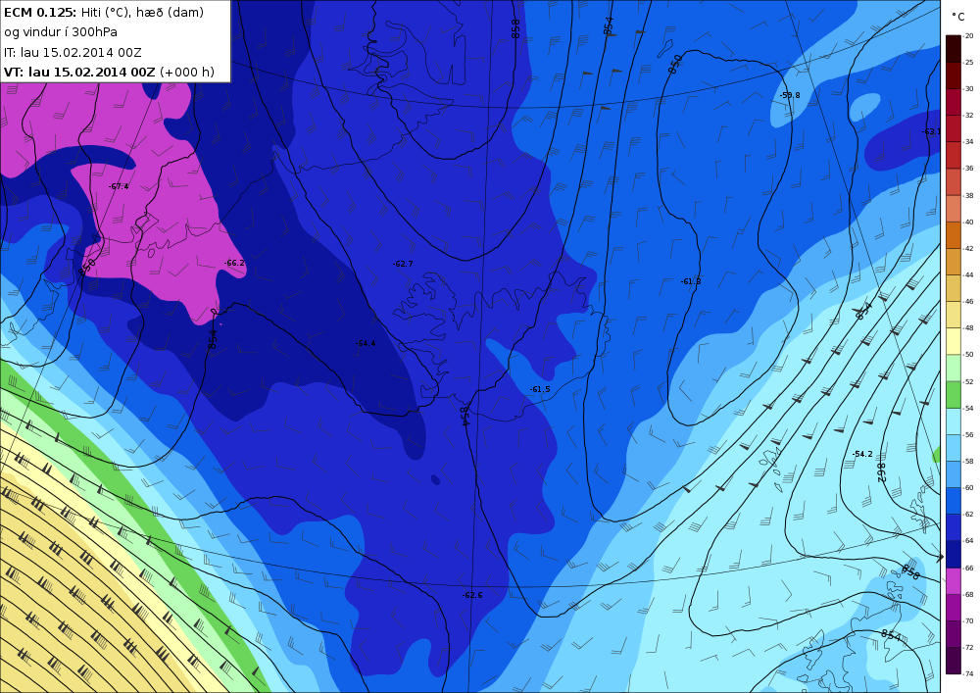This screenshot has width=980, height=693.
Task: Select the 'IT: lau 15.02.2014 00Z' line
Action: [x=73, y=53]
